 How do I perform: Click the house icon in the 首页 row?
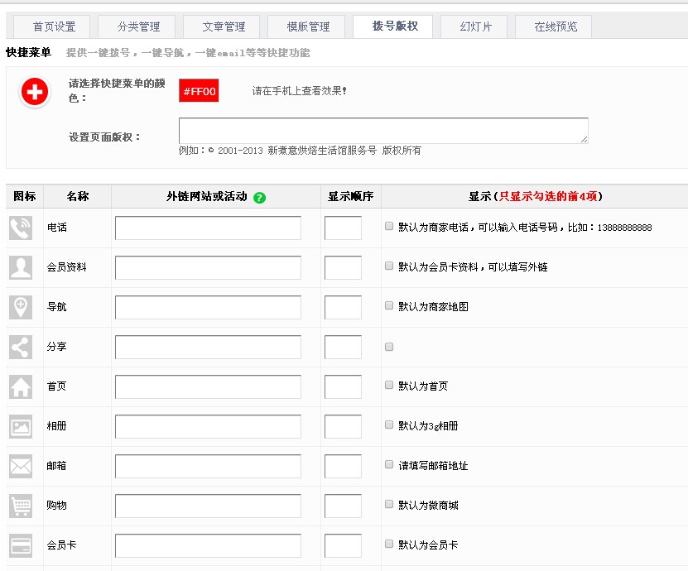pos(21,386)
